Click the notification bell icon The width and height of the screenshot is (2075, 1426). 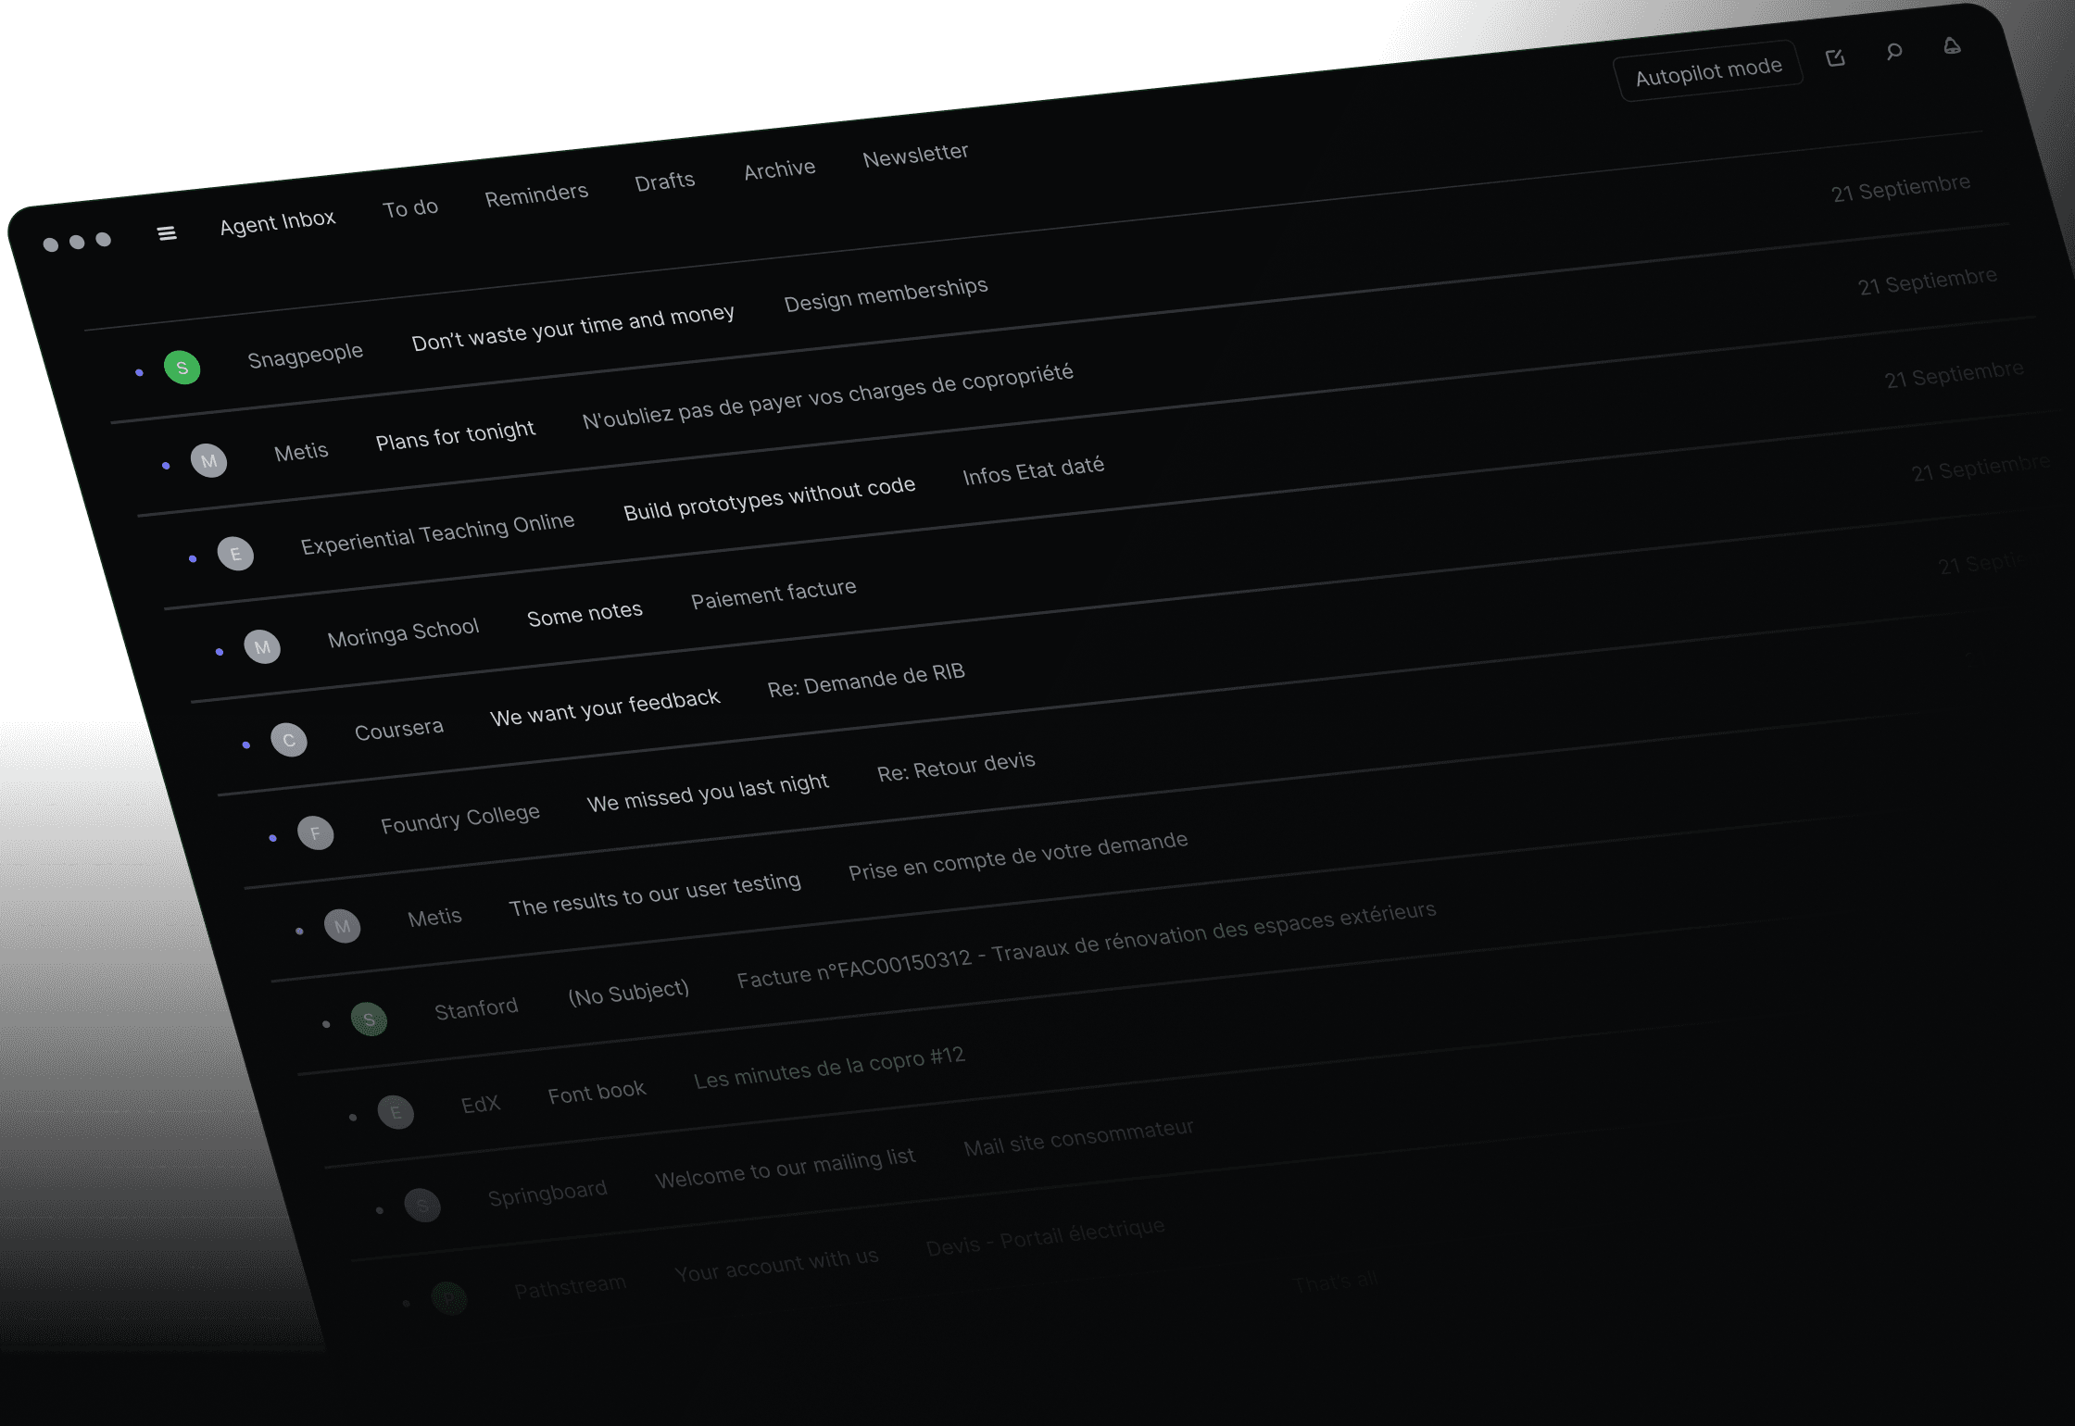1951,46
